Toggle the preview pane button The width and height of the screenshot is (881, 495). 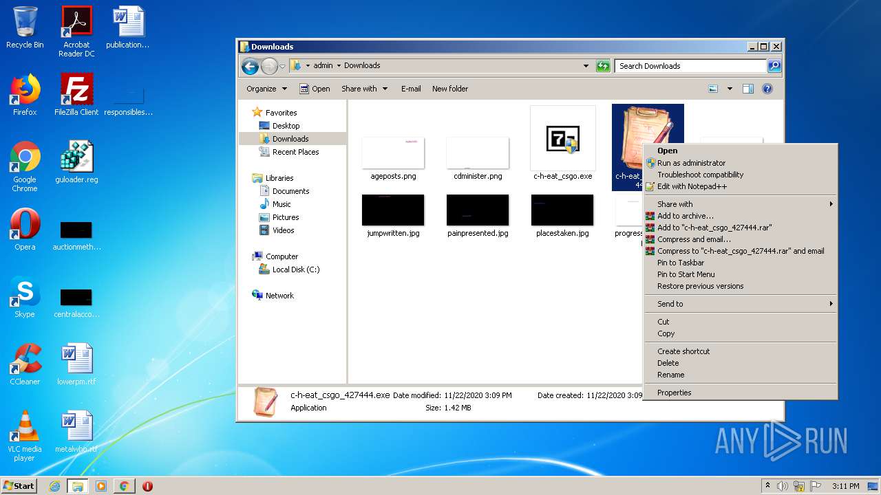748,89
